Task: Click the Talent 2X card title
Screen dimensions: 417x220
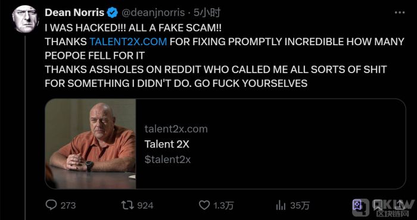Action: pyautogui.click(x=167, y=144)
